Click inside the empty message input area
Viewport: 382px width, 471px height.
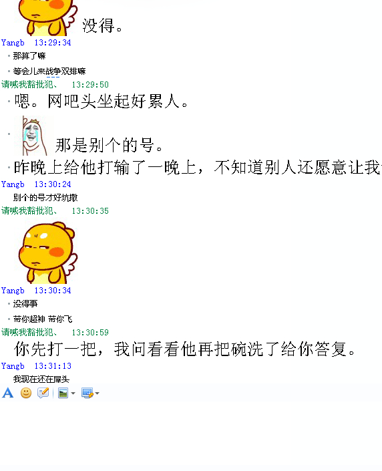click(x=191, y=436)
